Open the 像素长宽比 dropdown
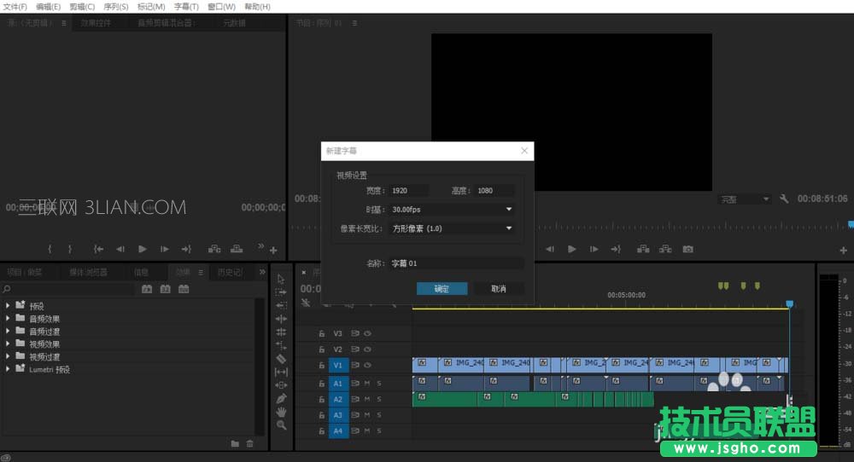Screen dimensions: 854x462 tap(452, 228)
